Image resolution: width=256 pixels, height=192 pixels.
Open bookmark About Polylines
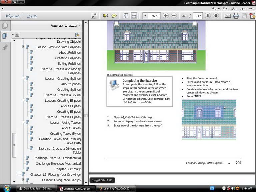pyautogui.click(x=70, y=53)
